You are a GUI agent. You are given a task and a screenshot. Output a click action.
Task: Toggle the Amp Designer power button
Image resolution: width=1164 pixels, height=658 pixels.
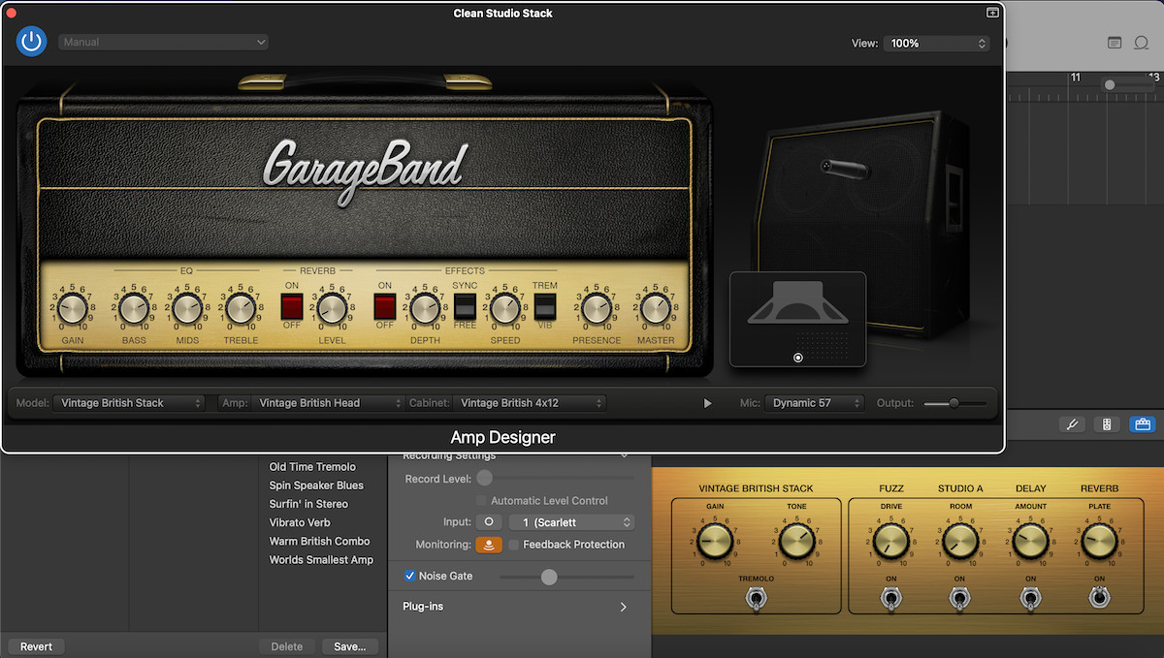coord(32,41)
